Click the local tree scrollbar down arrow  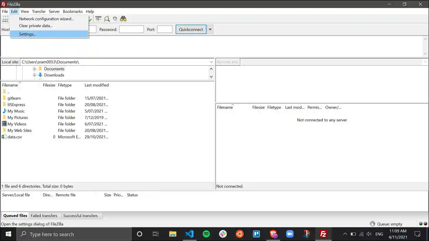[211, 76]
